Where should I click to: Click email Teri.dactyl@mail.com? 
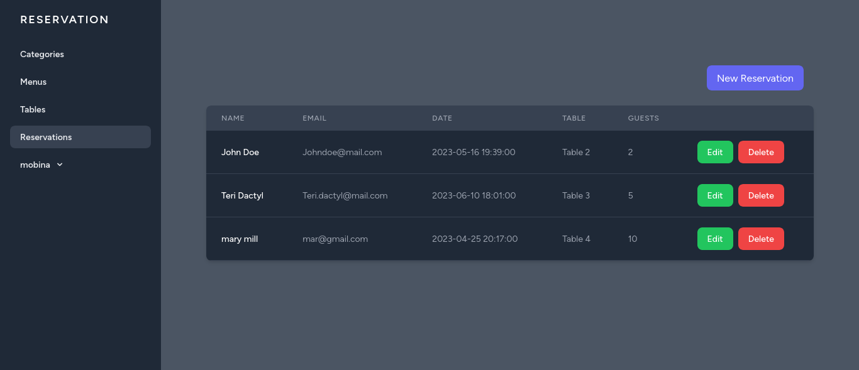point(345,195)
